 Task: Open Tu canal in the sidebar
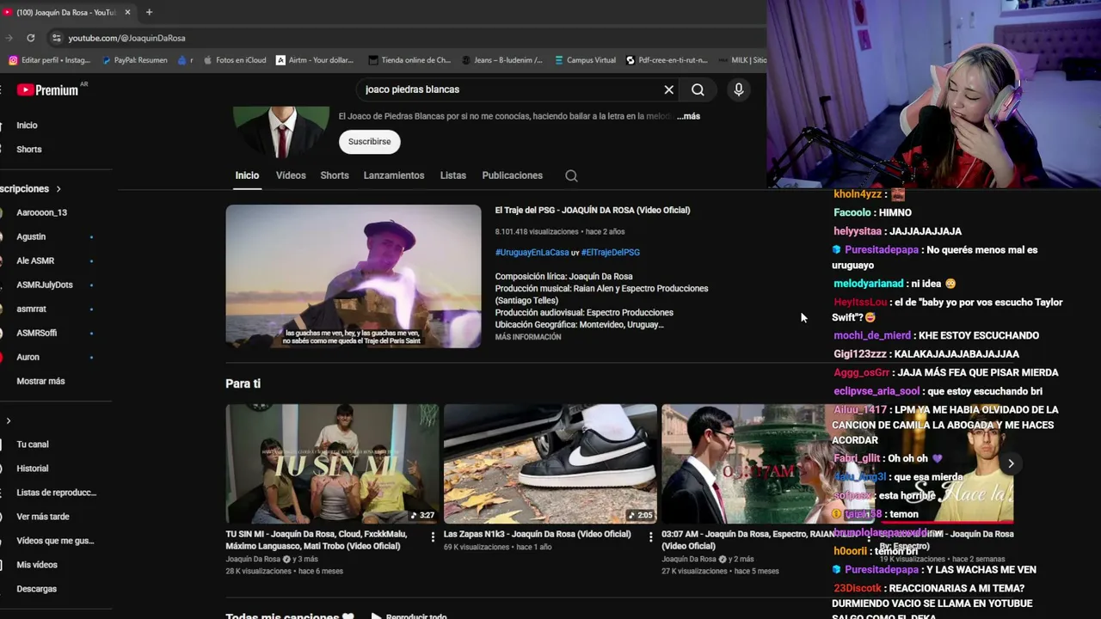coord(33,444)
